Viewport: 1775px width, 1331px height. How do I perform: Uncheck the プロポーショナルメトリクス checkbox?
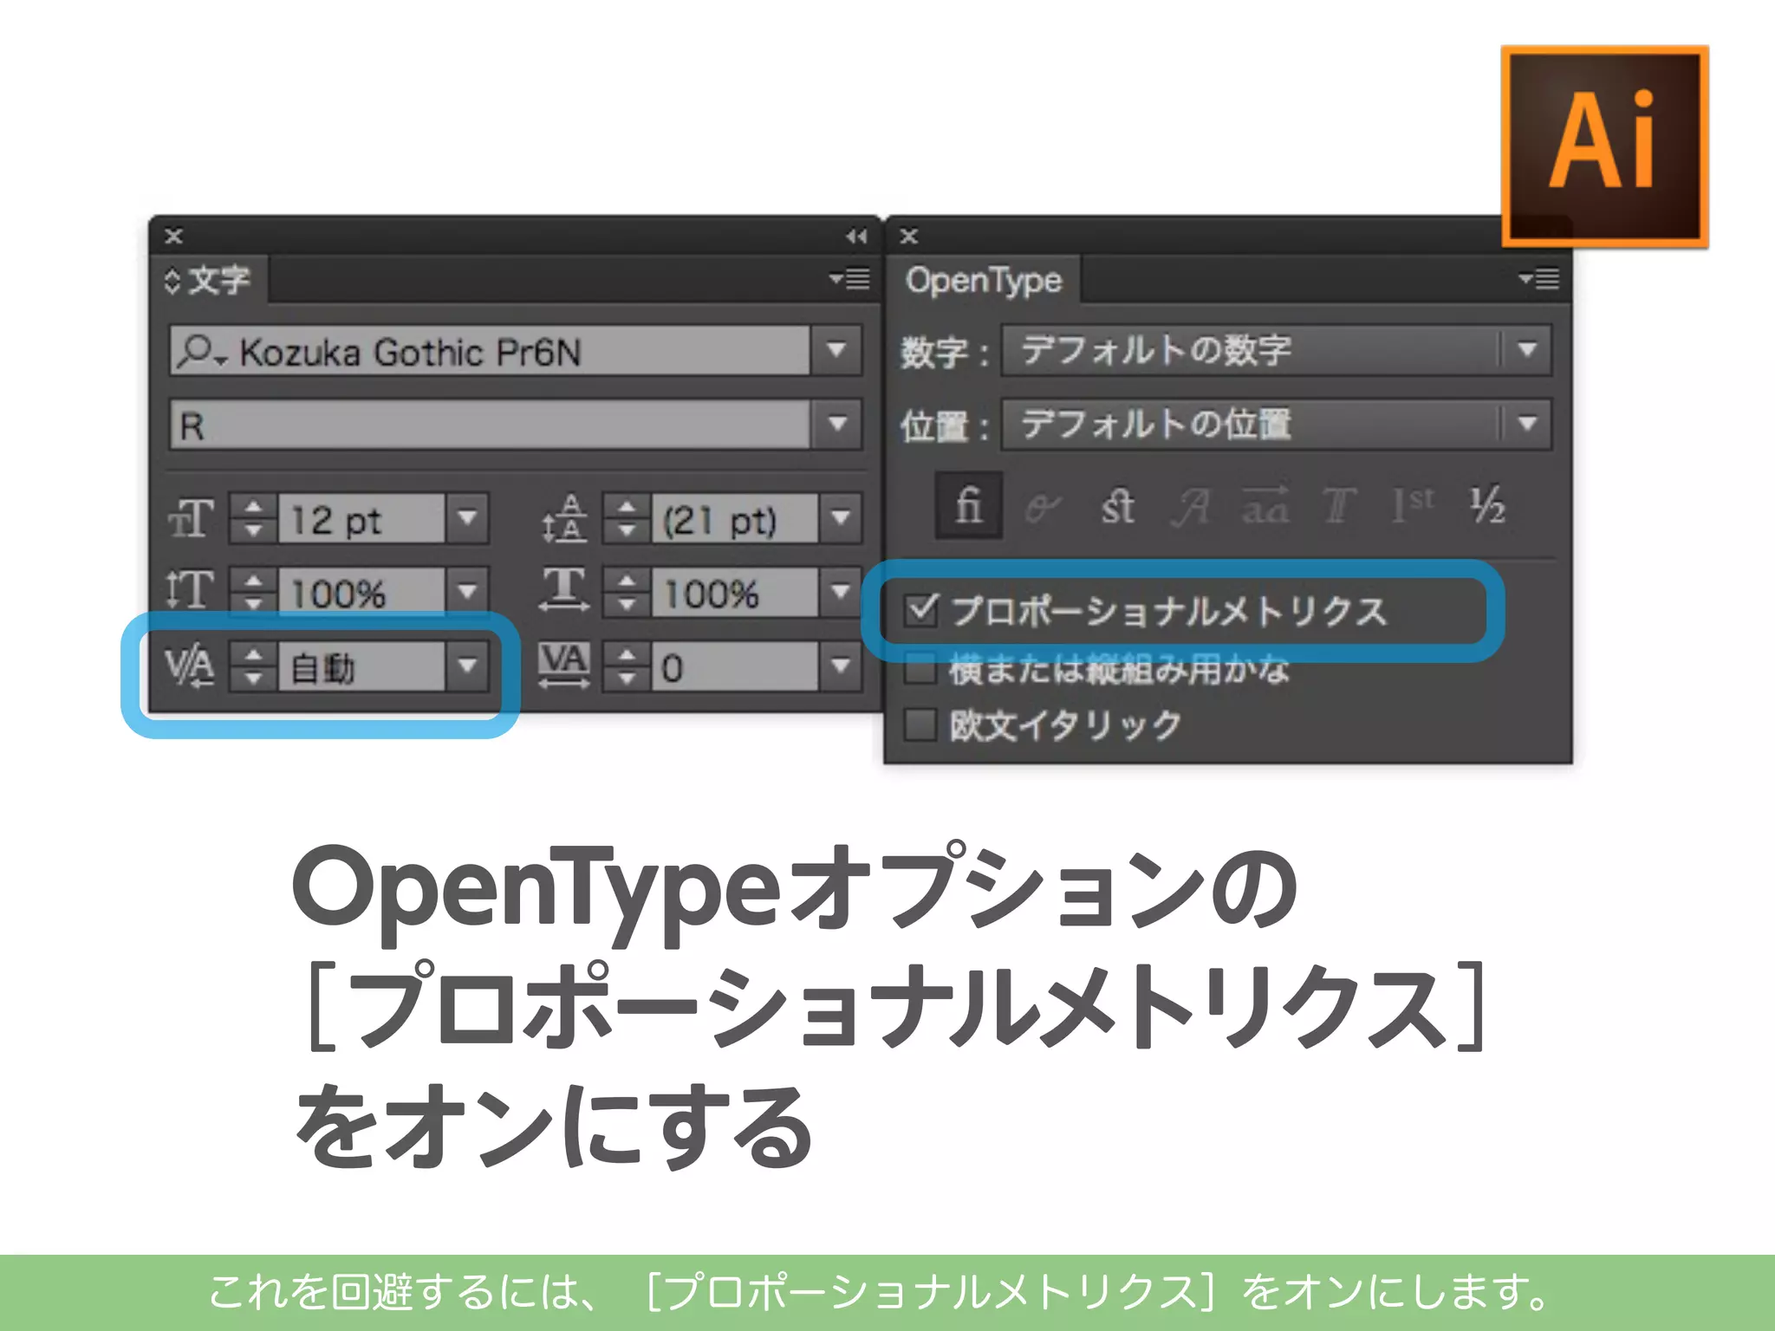click(920, 610)
